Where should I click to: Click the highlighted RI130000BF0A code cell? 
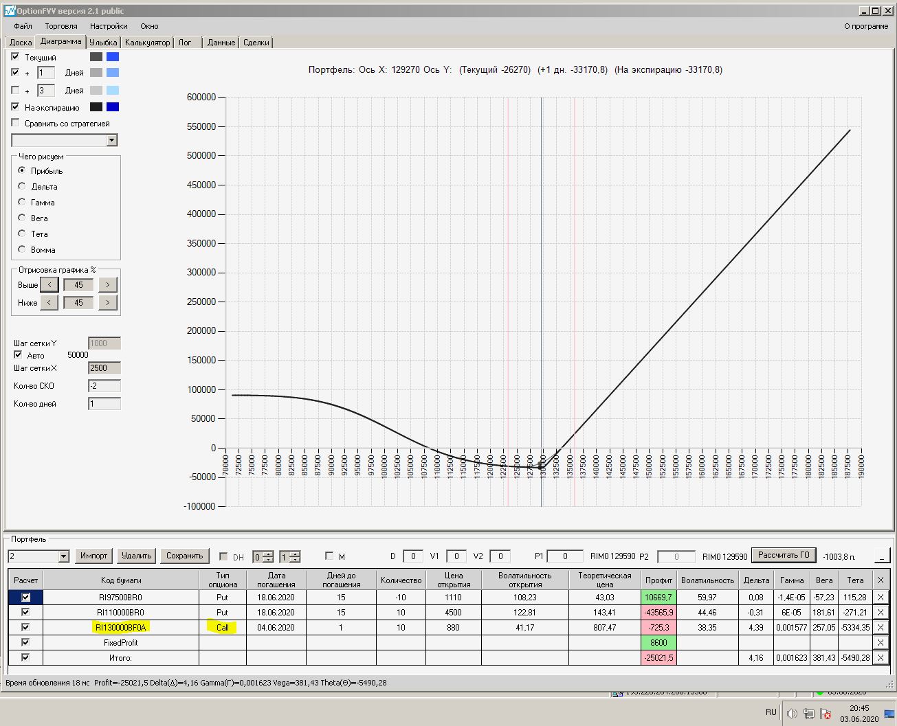(x=121, y=627)
